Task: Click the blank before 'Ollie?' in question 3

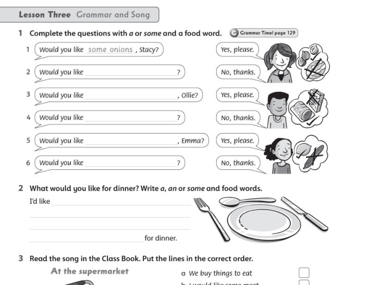Action: (x=130, y=95)
